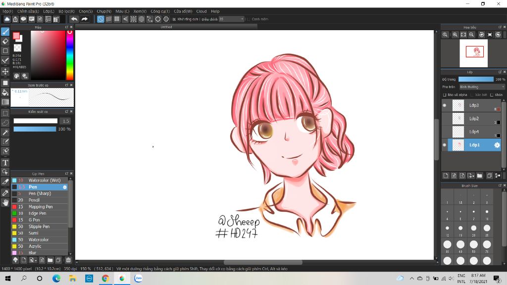
Task: Zoom out on the navigator panel
Action: pyautogui.click(x=471, y=35)
